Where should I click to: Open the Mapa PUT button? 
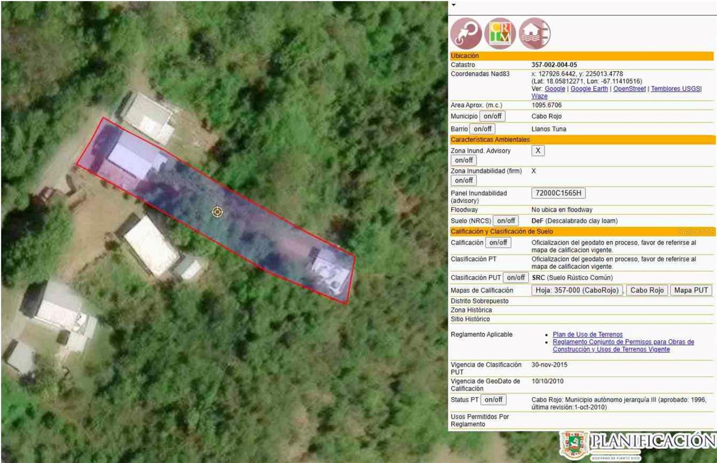coord(691,290)
